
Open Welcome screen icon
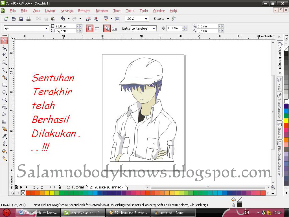coord(117,19)
